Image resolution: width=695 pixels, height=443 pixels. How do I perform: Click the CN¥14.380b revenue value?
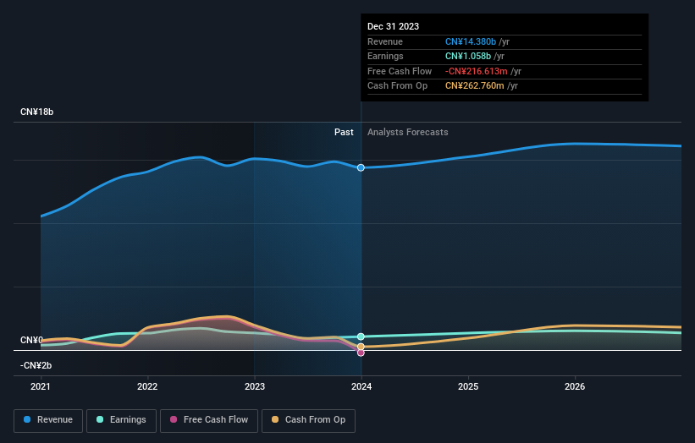471,41
